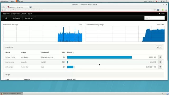Select the Containers navigation tab
169x95 pixels.
tap(29, 18)
